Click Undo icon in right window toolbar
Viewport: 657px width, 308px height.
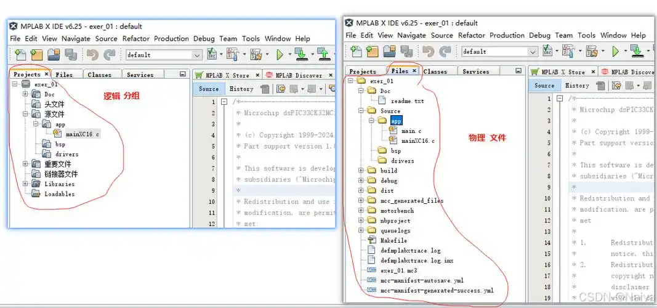(429, 51)
